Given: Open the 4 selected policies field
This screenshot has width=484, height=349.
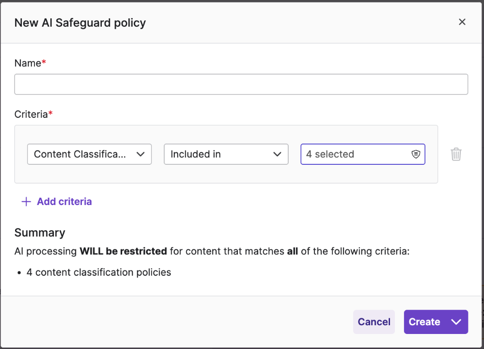Looking at the screenshot, I should (x=363, y=154).
